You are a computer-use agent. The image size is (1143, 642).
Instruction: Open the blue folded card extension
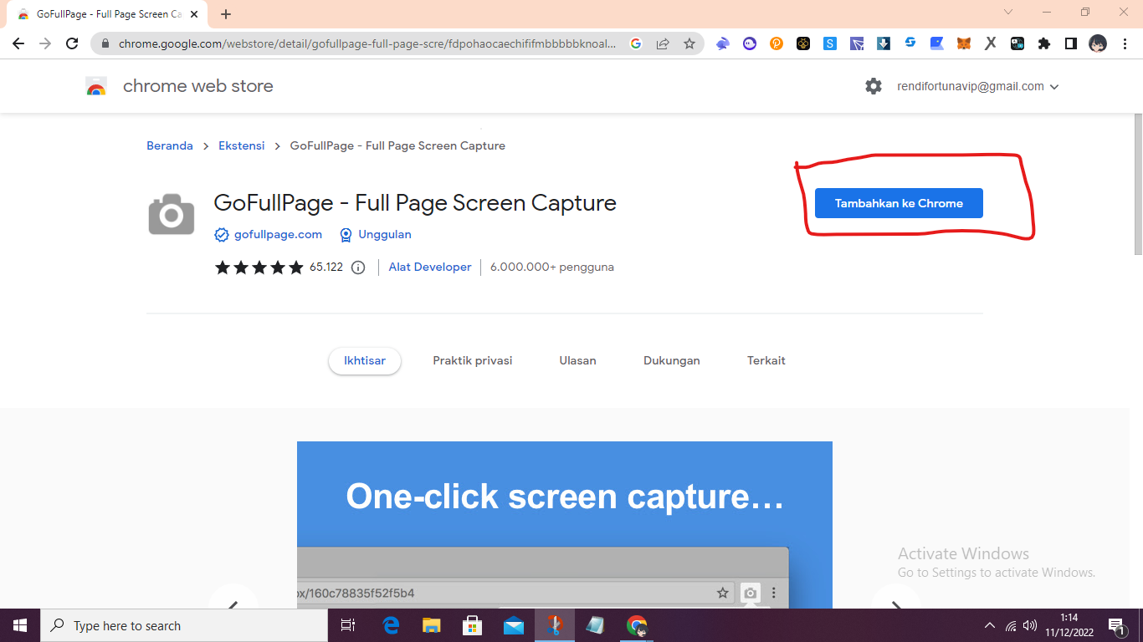pos(937,43)
